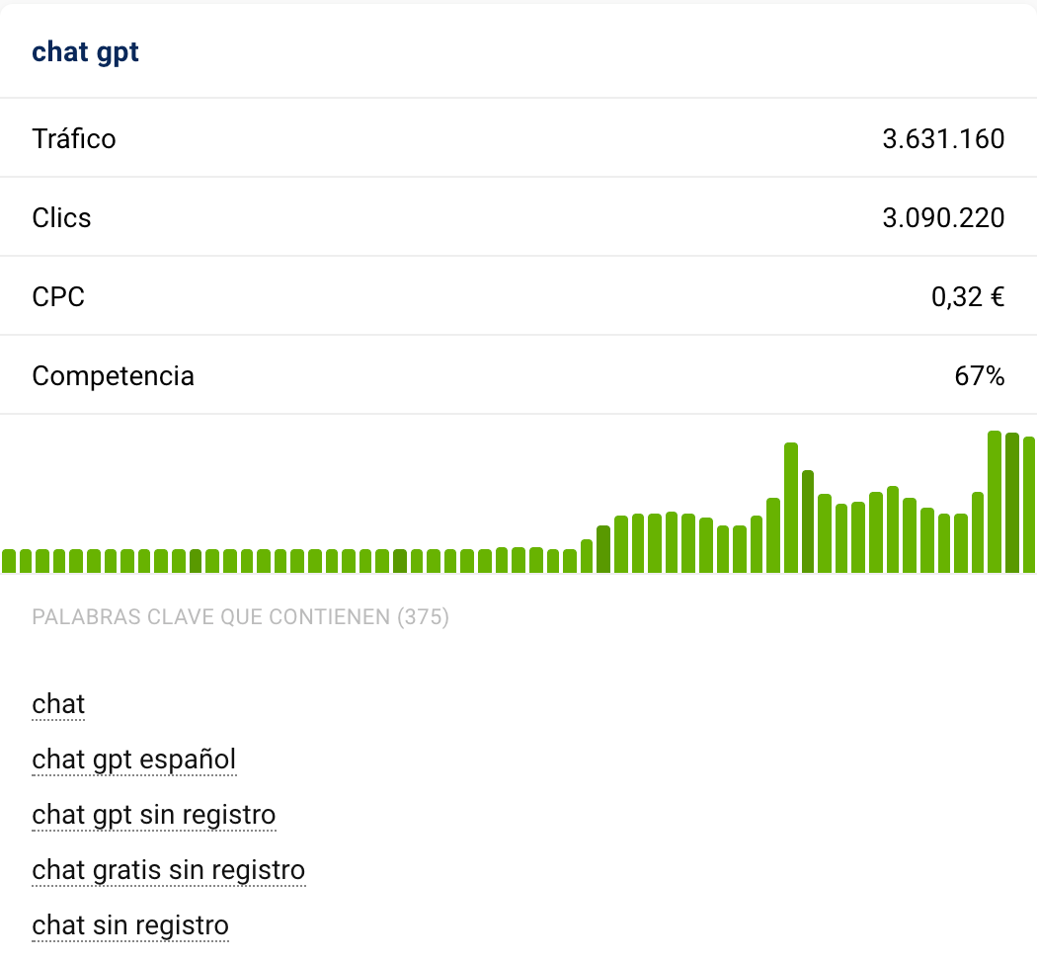Click the leftmost bar of the trend chart
This screenshot has height=960, width=1037.
click(9, 561)
